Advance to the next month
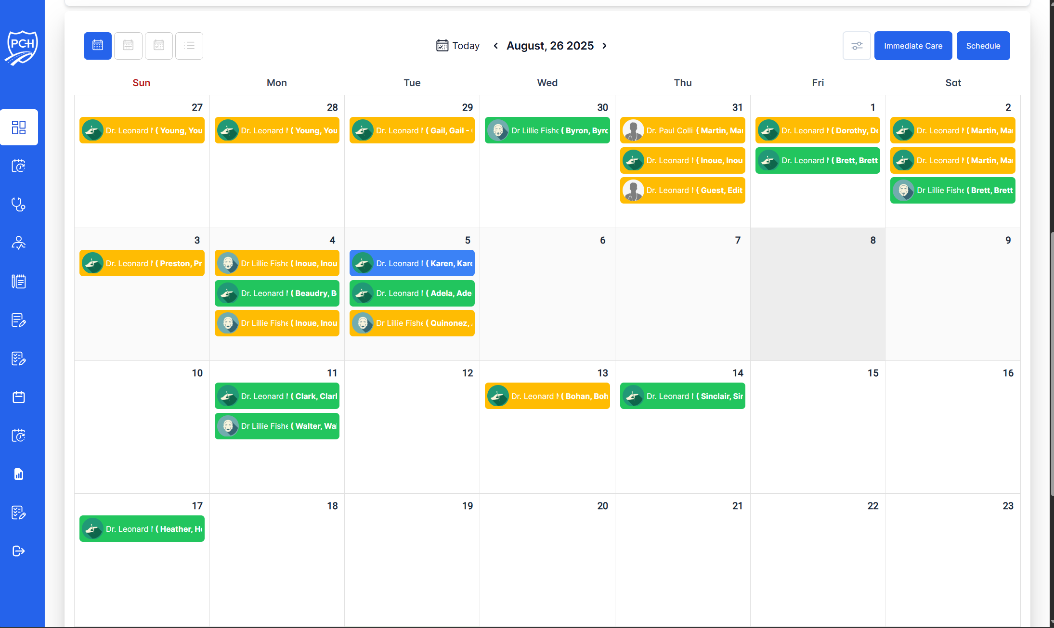The width and height of the screenshot is (1054, 628). [604, 45]
